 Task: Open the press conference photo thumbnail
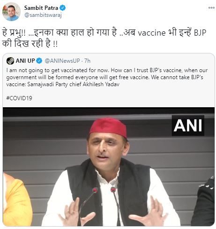(109, 167)
